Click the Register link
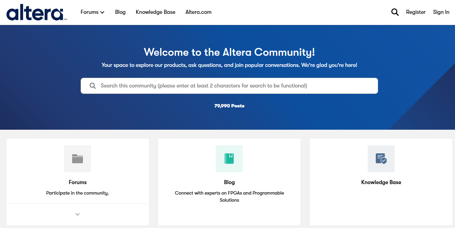 click(x=416, y=12)
